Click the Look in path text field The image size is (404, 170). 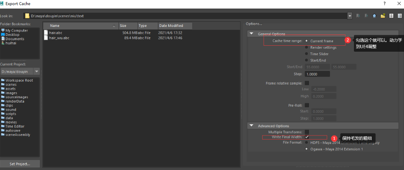pos(185,16)
